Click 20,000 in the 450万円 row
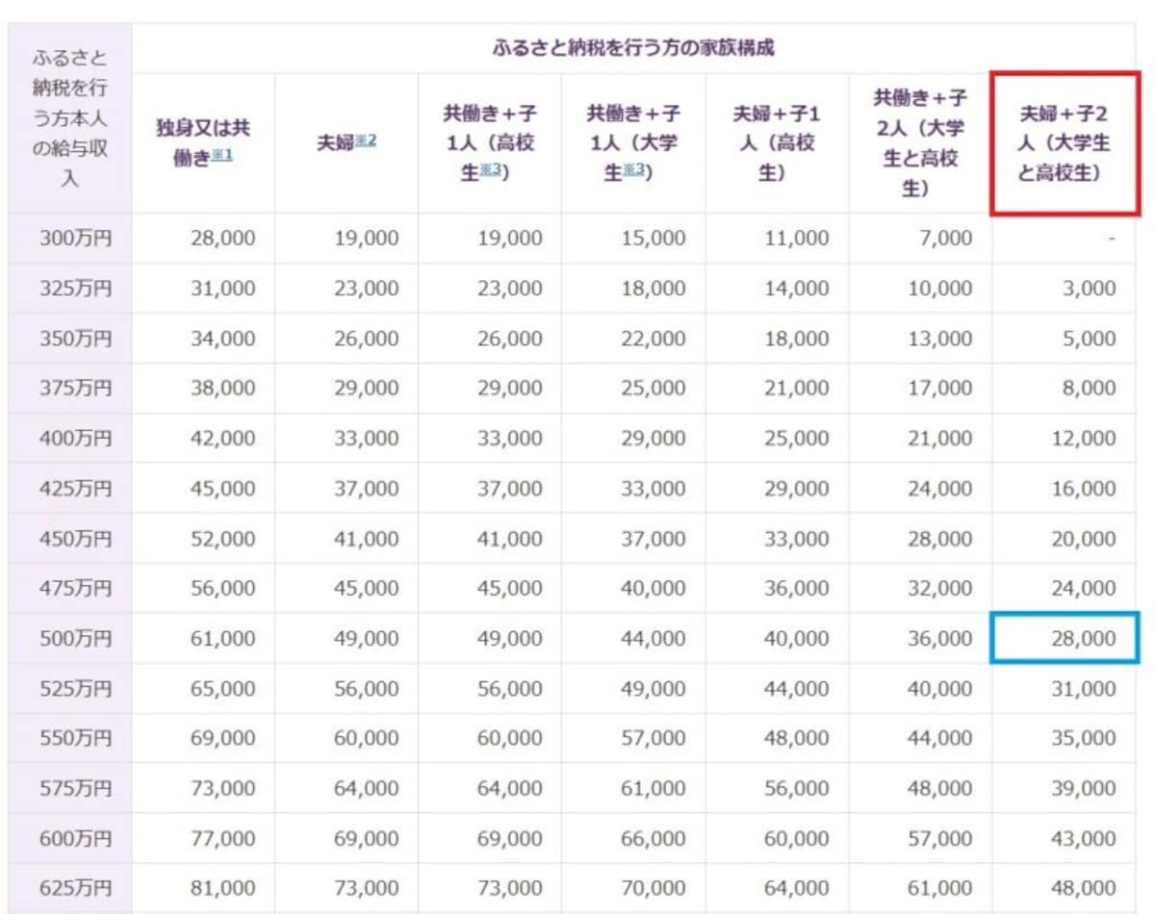Viewport: 1155px width, 914px height. click(1084, 539)
